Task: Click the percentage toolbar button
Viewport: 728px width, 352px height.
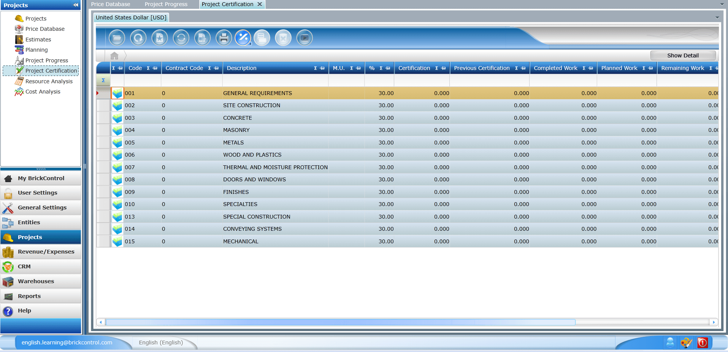Action: pos(243,38)
